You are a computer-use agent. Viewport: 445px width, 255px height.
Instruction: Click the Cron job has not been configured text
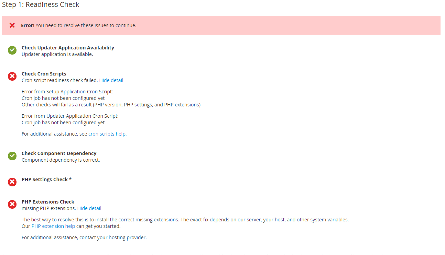click(x=63, y=98)
